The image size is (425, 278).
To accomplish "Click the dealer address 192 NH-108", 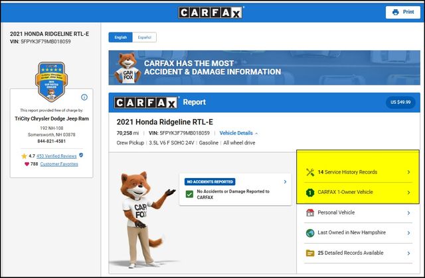I will click(52, 128).
